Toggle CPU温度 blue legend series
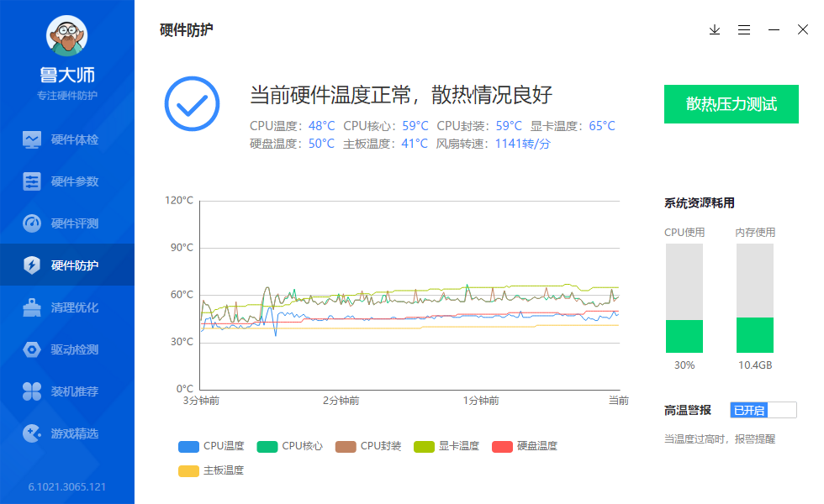Screen dimensions: 824x504 211,446
